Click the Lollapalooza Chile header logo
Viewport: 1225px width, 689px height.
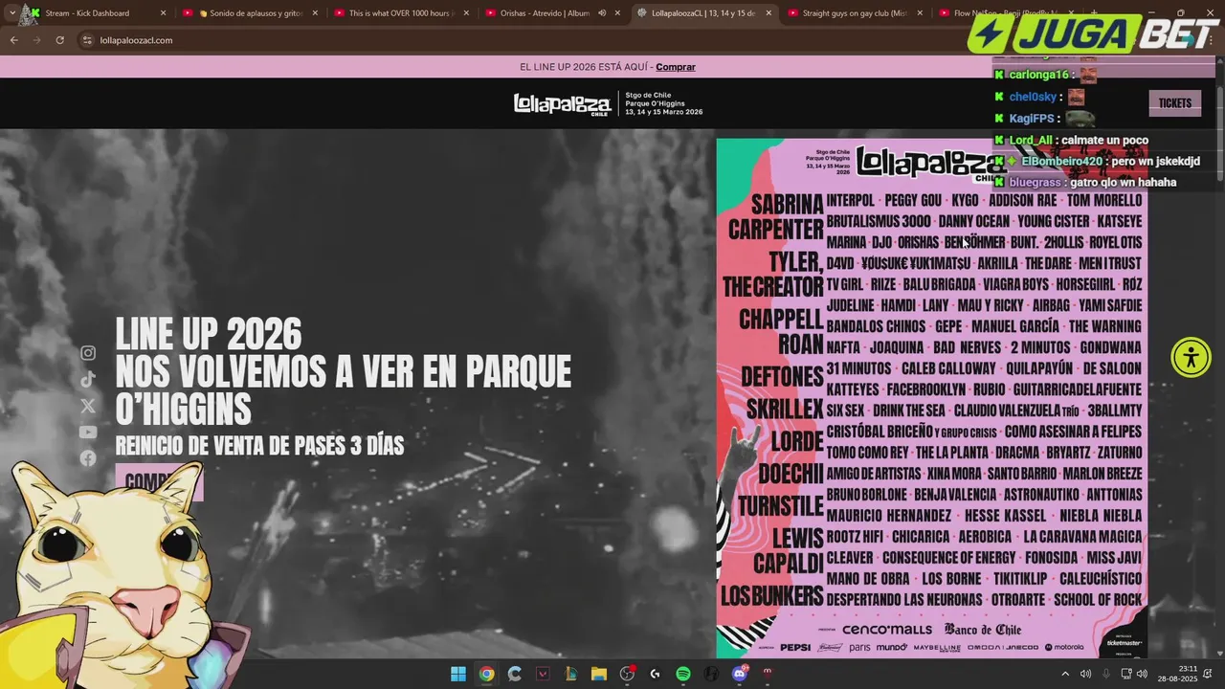[x=562, y=104]
